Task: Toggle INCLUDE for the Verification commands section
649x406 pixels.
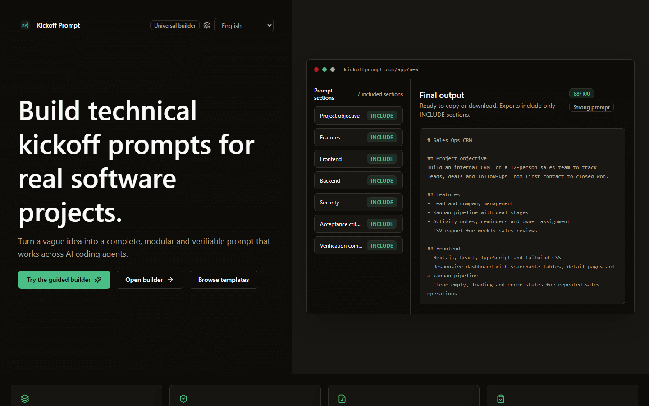Action: click(x=382, y=246)
